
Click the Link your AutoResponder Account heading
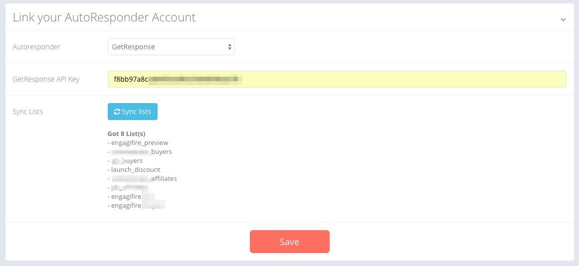(104, 17)
